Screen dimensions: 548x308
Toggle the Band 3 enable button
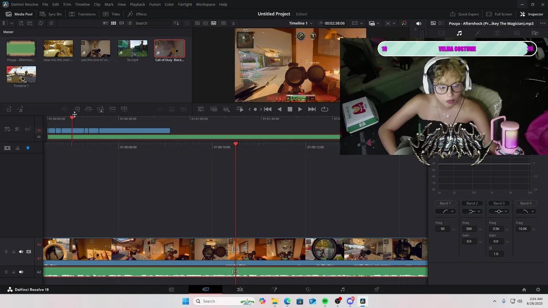(x=499, y=203)
